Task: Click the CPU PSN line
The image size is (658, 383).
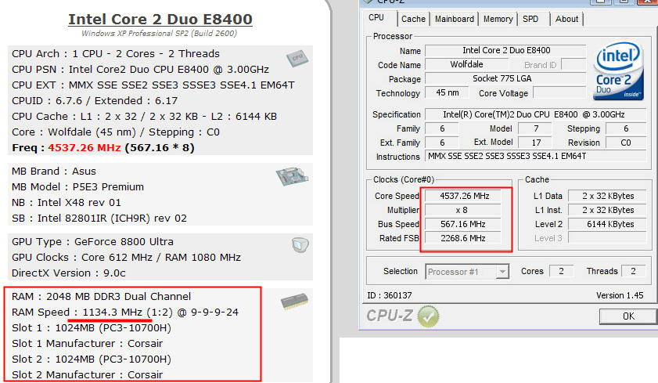Action: 140,69
